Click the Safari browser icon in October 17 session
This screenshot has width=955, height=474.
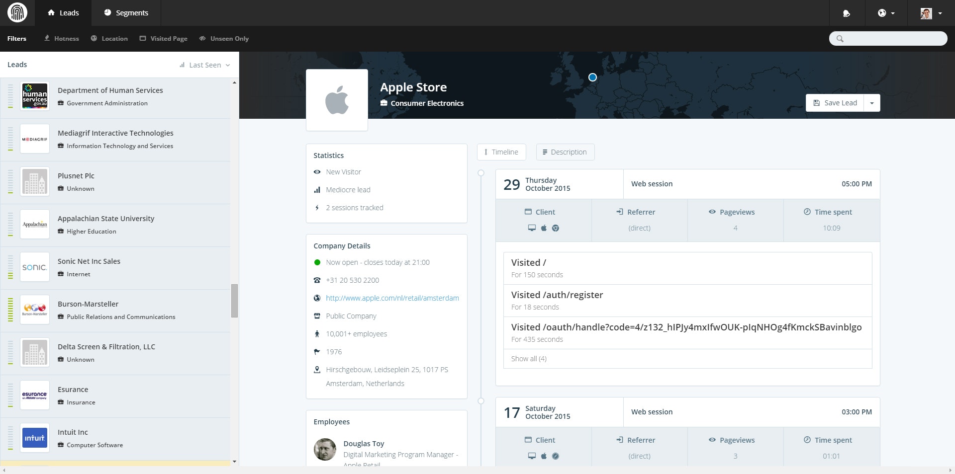pos(556,456)
